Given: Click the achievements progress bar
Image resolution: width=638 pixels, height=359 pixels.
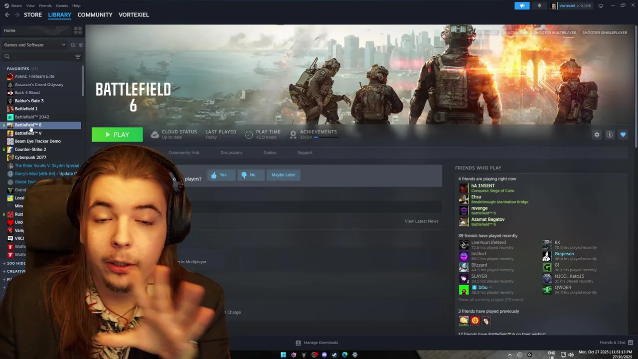Looking at the screenshot, I should point(326,137).
